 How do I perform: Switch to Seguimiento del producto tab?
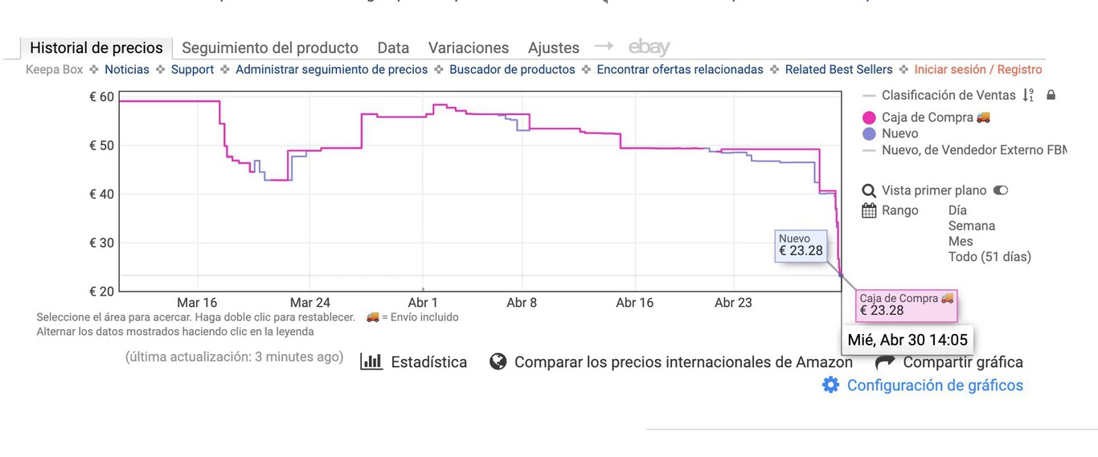pyautogui.click(x=270, y=48)
